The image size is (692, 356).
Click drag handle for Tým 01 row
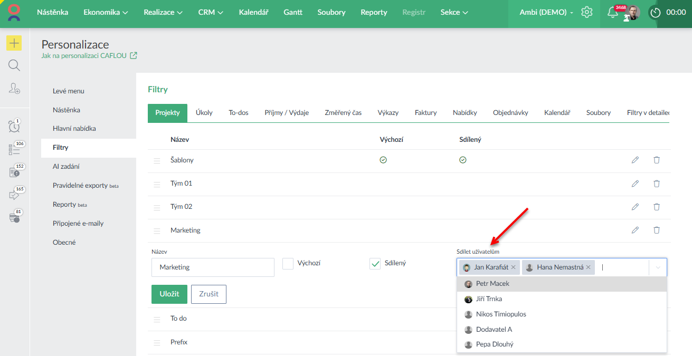point(157,184)
